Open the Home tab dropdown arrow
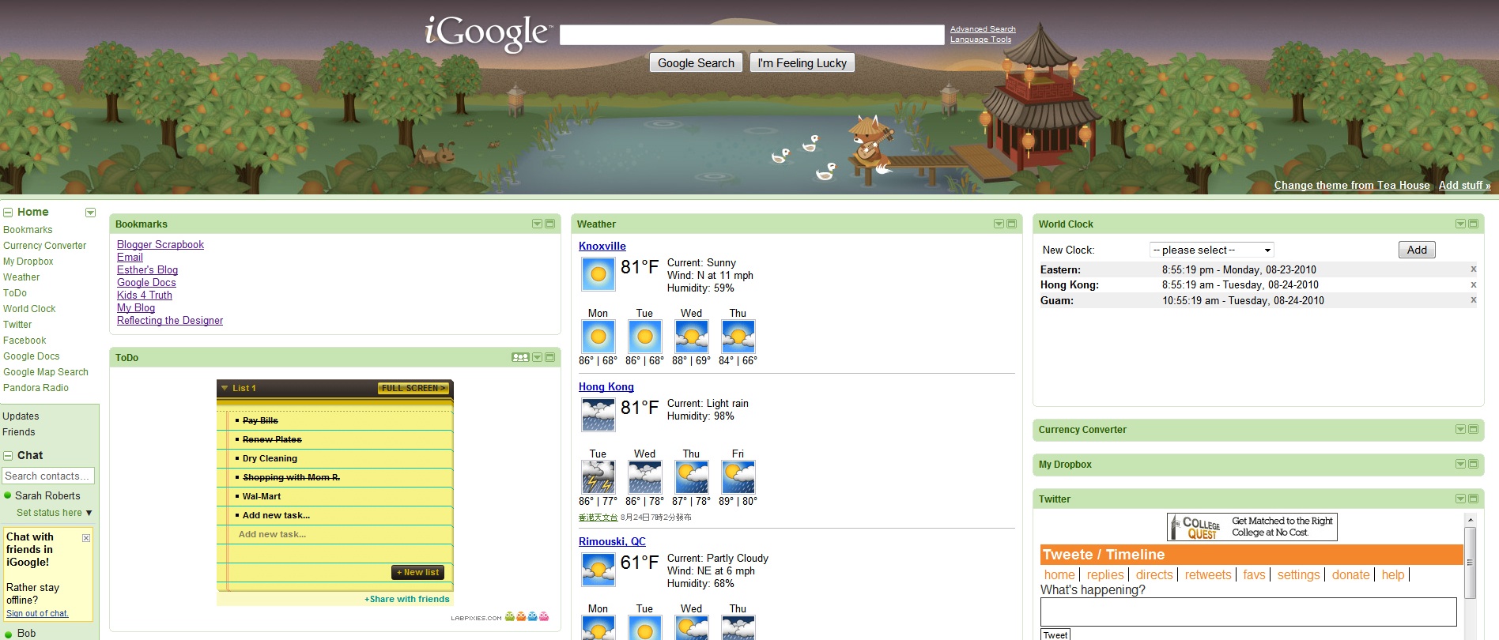The image size is (1499, 640). coord(90,213)
